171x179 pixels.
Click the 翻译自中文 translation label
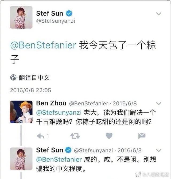point(34,78)
